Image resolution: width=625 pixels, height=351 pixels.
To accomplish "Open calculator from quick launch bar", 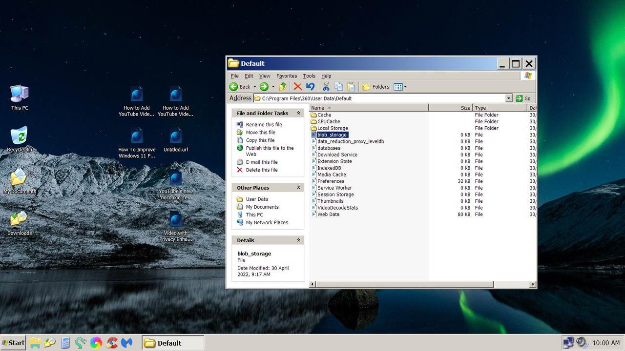I will [65, 343].
